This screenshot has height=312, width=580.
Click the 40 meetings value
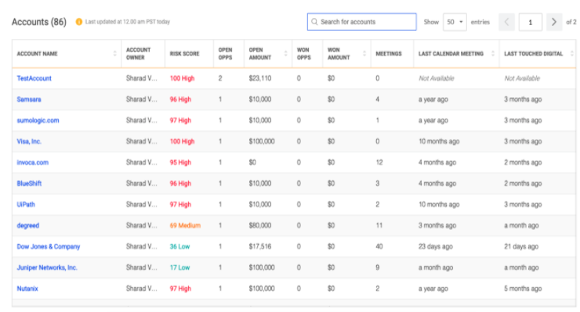point(379,246)
